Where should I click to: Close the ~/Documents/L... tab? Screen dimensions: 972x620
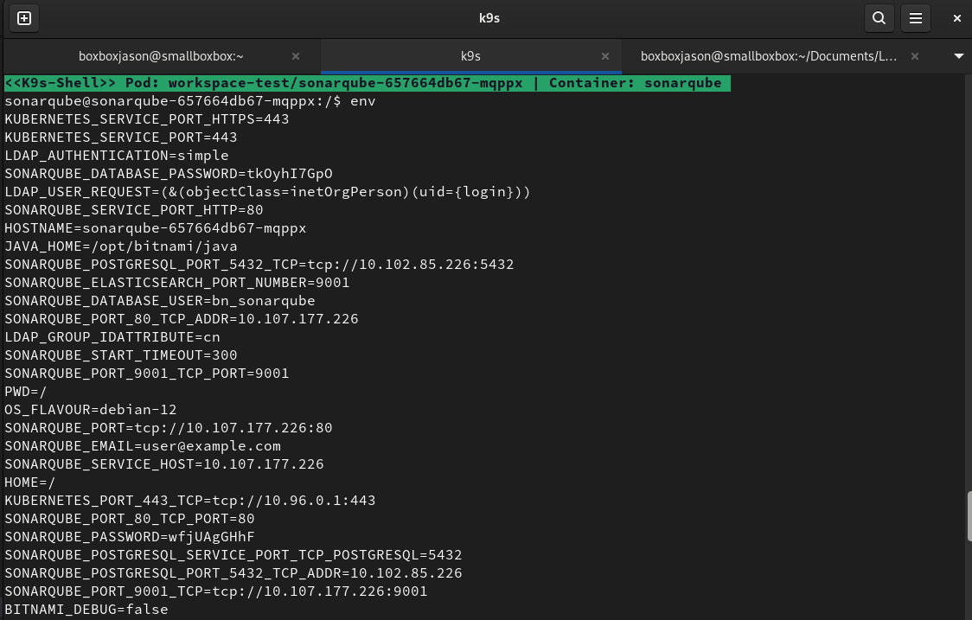(914, 56)
